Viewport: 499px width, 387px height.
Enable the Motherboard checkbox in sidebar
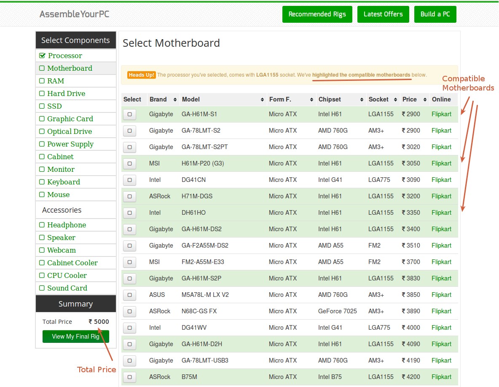pos(42,68)
